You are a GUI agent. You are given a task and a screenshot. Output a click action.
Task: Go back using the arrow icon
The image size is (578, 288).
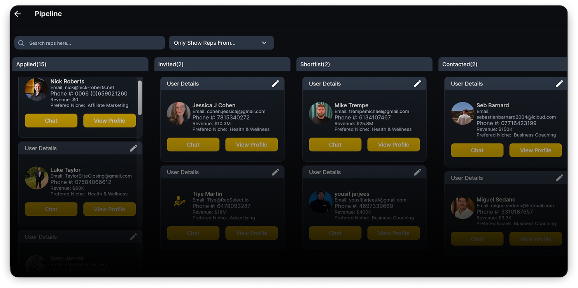pyautogui.click(x=18, y=14)
